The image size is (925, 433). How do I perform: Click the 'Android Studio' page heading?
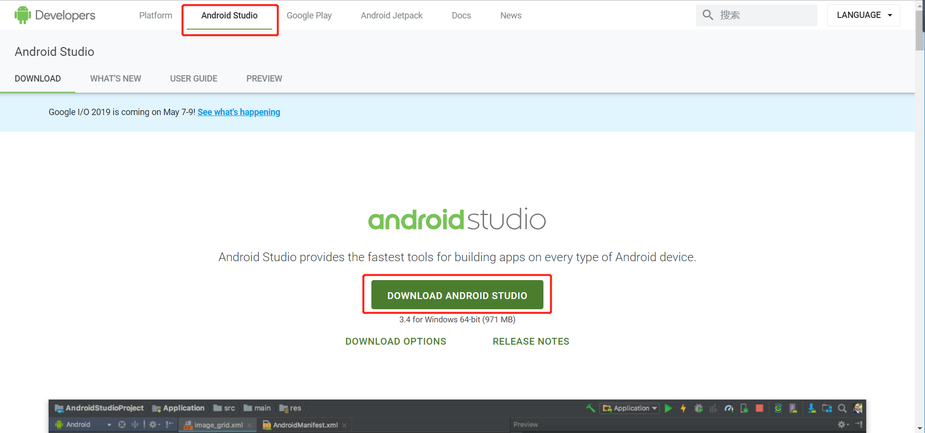pos(54,51)
